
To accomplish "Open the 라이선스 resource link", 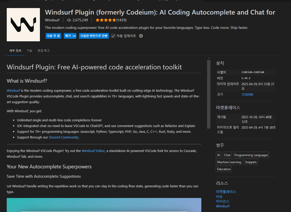I will pos(223,201).
